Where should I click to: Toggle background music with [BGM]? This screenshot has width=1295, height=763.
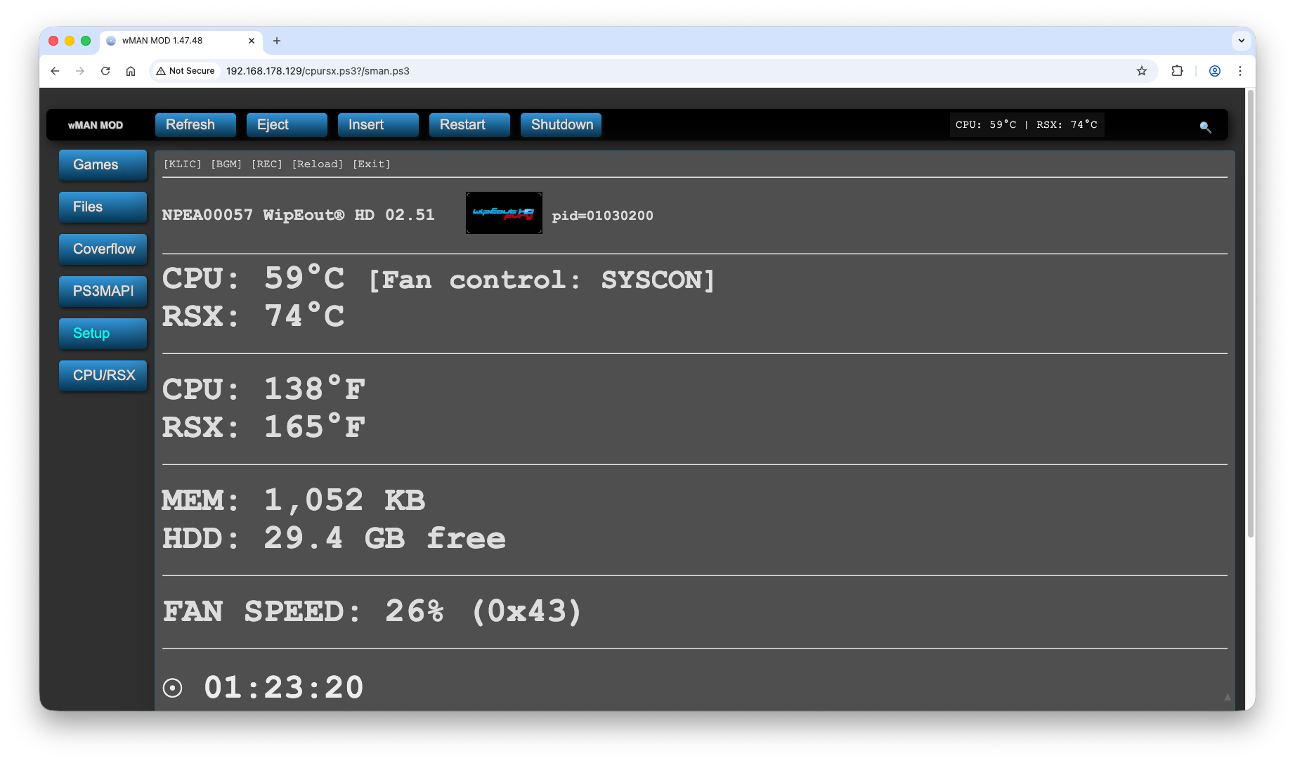[226, 164]
